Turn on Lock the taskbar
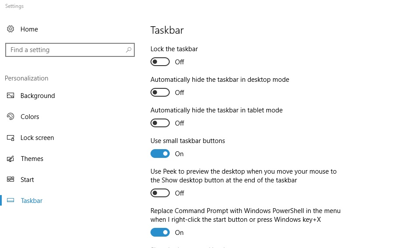The height and width of the screenshot is (248, 413). (x=160, y=62)
